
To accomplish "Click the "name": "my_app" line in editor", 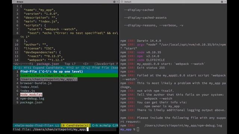I will [x=39, y=10].
